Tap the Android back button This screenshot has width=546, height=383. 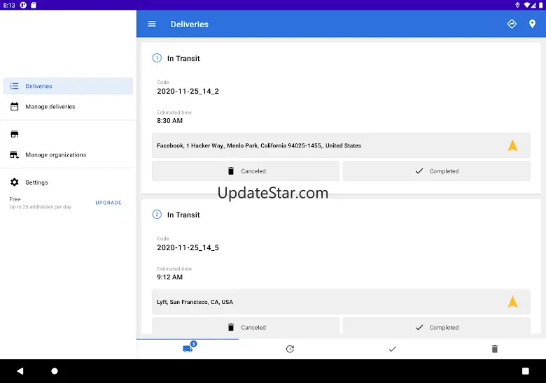[20, 371]
